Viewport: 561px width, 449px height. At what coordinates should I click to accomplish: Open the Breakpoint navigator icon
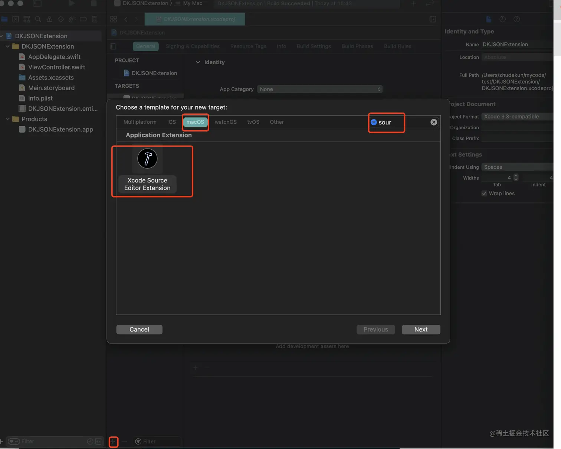pos(83,19)
